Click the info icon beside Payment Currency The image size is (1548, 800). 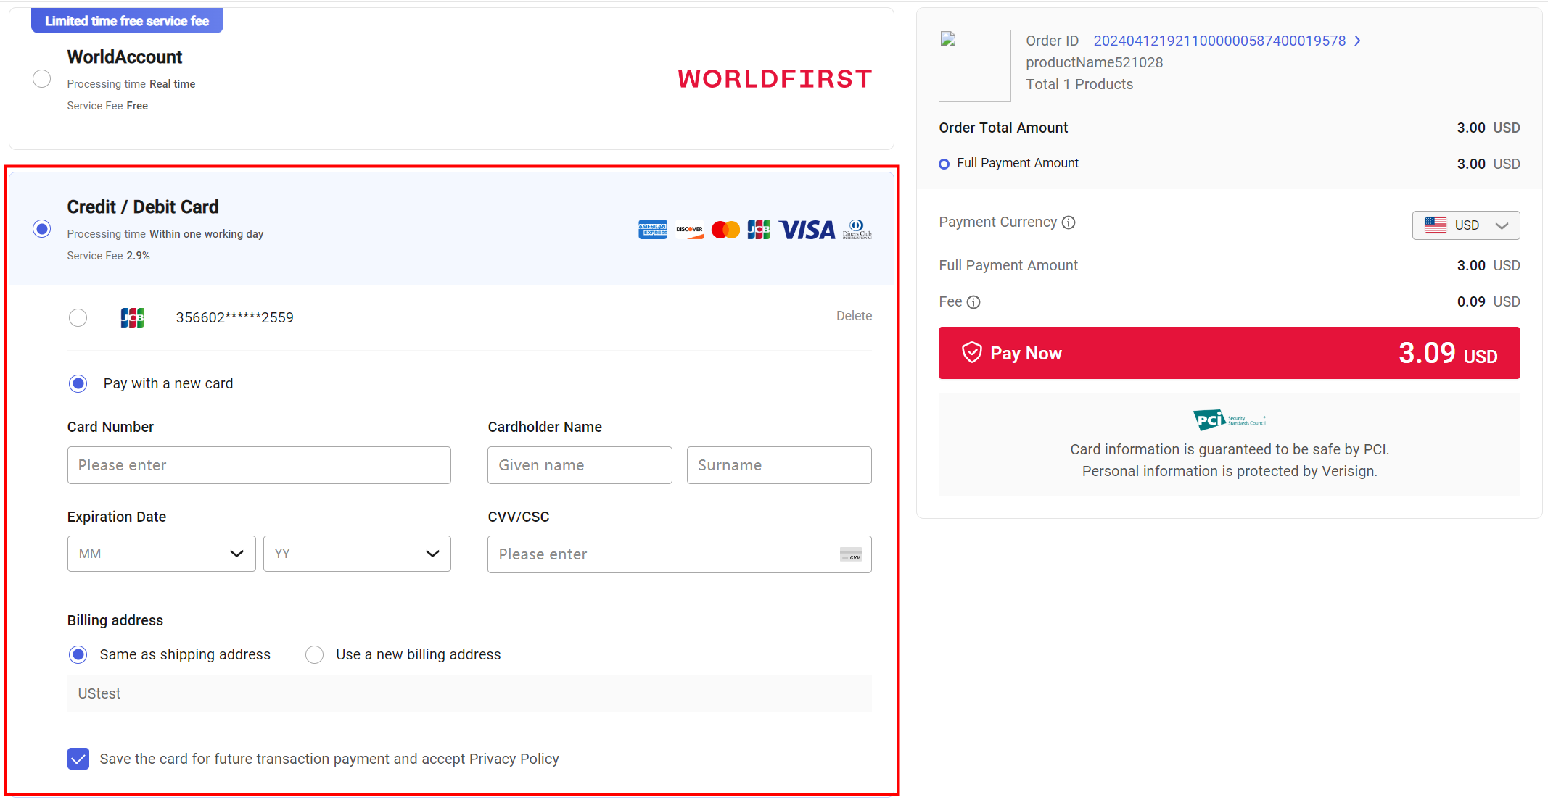click(x=1069, y=222)
